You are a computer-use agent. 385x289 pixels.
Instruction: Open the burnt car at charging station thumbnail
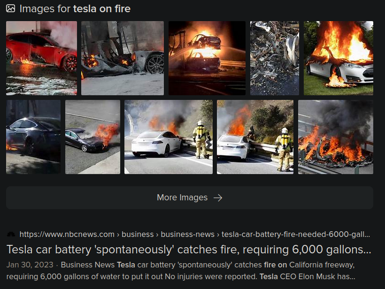click(123, 58)
